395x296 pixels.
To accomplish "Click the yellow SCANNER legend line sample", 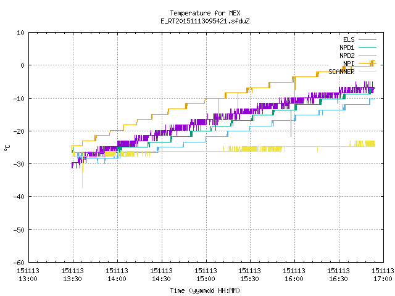I will [367, 72].
